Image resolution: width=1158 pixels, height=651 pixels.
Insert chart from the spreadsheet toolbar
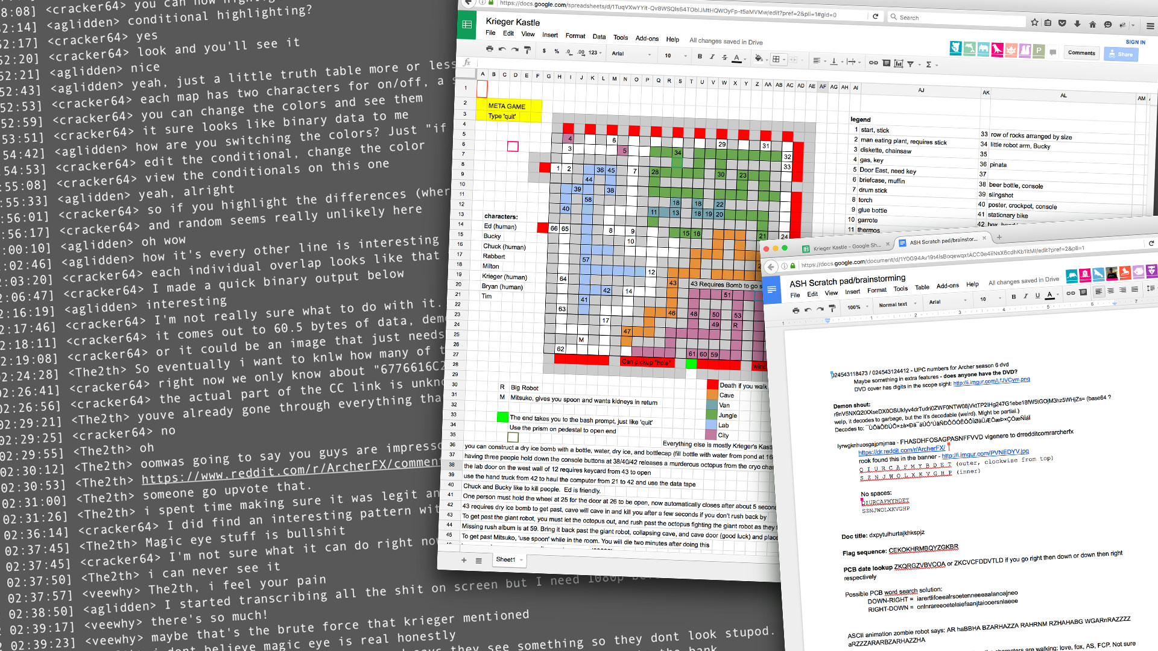(x=899, y=63)
